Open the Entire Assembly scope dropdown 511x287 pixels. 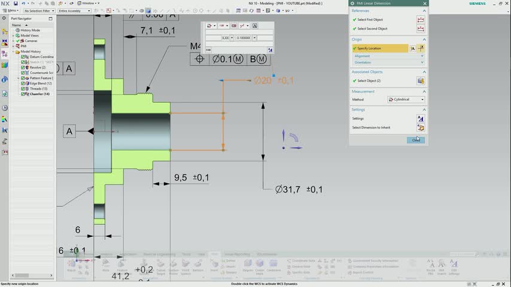tap(74, 11)
